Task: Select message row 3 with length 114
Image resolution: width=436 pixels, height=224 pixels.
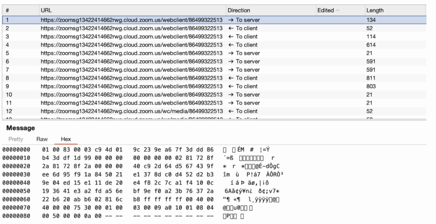Action: pyautogui.click(x=214, y=37)
